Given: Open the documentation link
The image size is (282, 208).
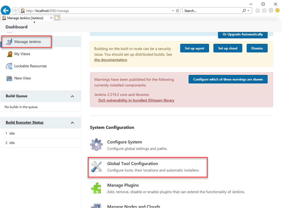Looking at the screenshot, I should (111, 60).
